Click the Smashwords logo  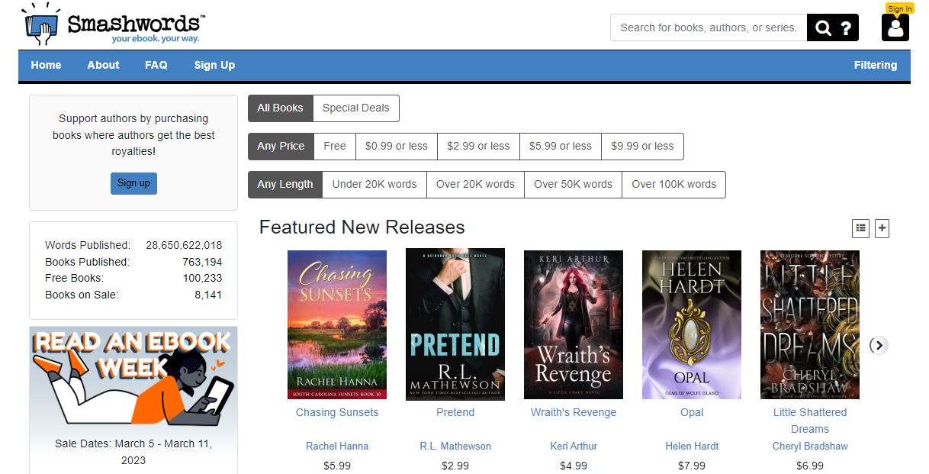click(x=114, y=24)
